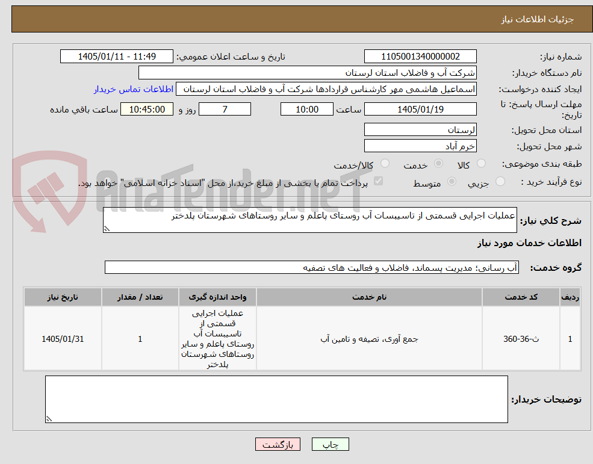The width and height of the screenshot is (593, 464).
Task: Click the description textarea resize grip
Action: [107, 229]
